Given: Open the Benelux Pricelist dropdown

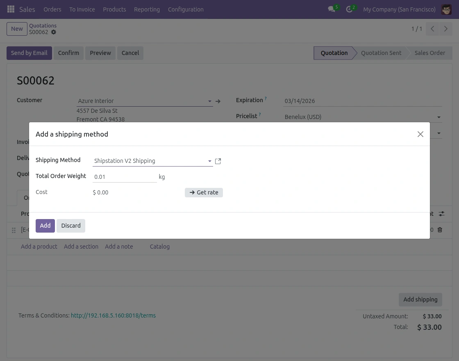Looking at the screenshot, I should click(x=439, y=117).
